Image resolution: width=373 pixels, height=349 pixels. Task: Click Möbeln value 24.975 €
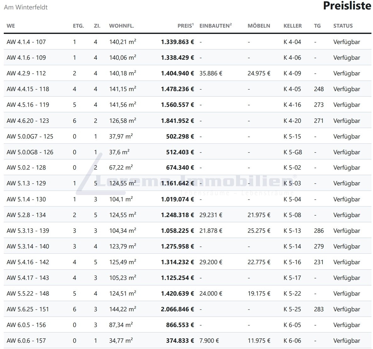click(259, 73)
